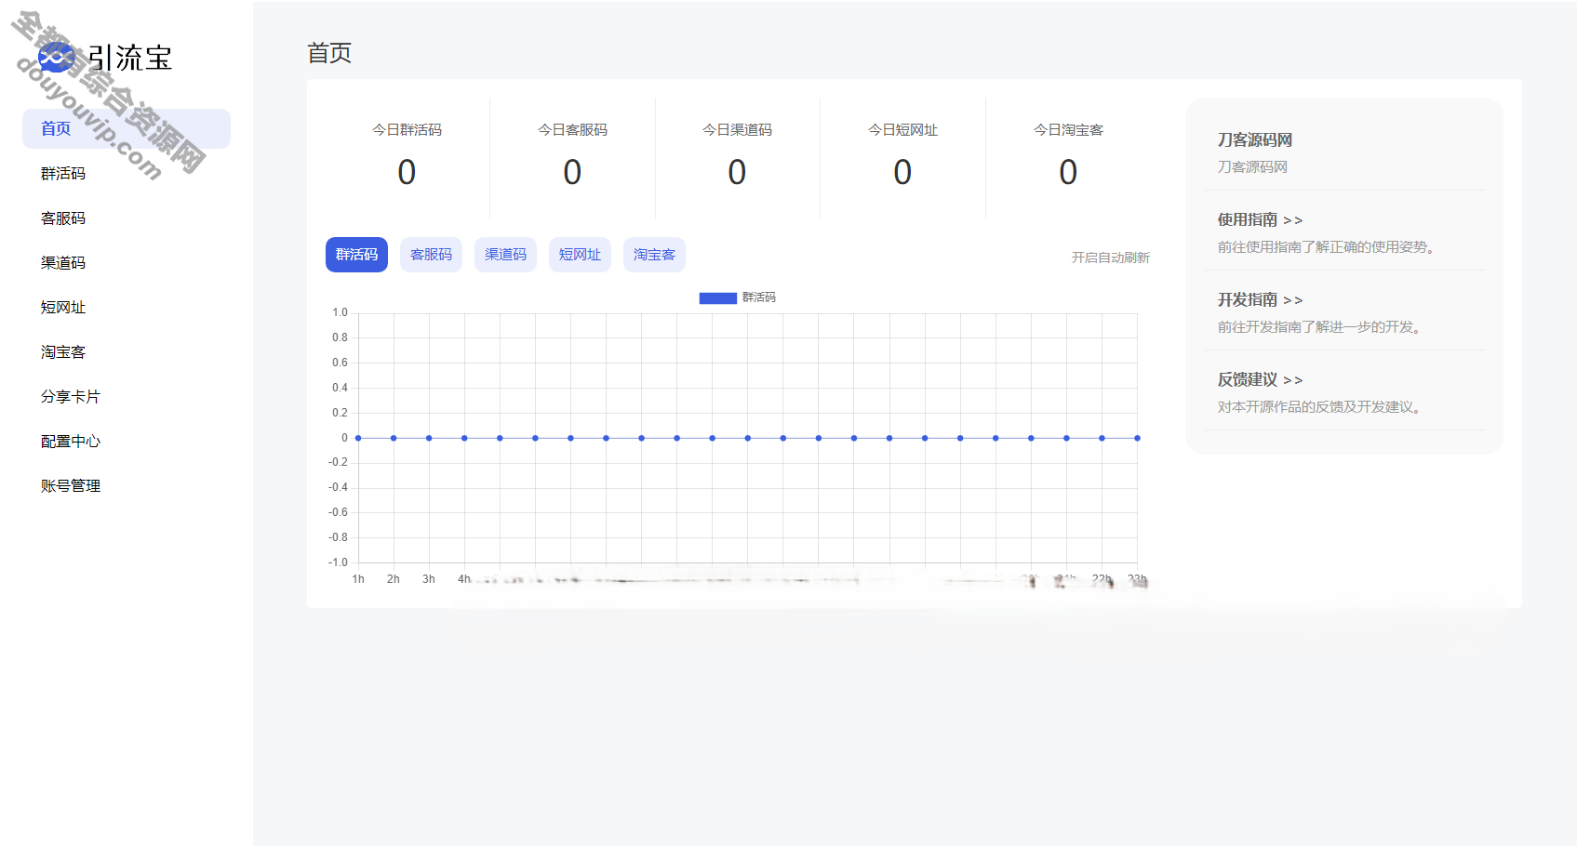Open 首页 in the sidebar
This screenshot has width=1577, height=846.
tap(127, 128)
